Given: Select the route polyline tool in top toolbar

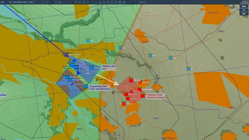Looking at the screenshot, I should (x=44, y=2).
